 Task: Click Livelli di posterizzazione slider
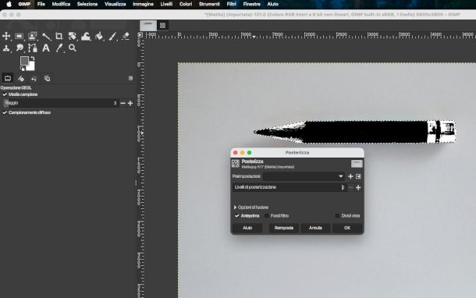point(289,187)
